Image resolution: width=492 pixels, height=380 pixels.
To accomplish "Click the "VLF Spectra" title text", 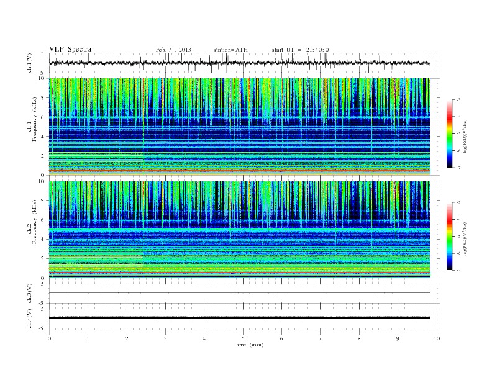I will (70, 49).
